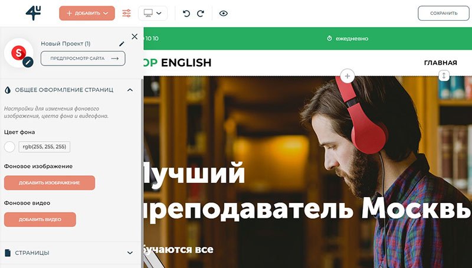Click Добавить видео button
Screen dimensions: 472x268
pos(40,220)
